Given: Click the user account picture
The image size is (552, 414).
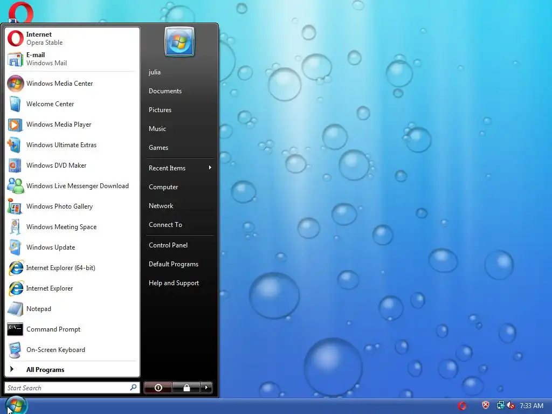Looking at the screenshot, I should pyautogui.click(x=179, y=42).
